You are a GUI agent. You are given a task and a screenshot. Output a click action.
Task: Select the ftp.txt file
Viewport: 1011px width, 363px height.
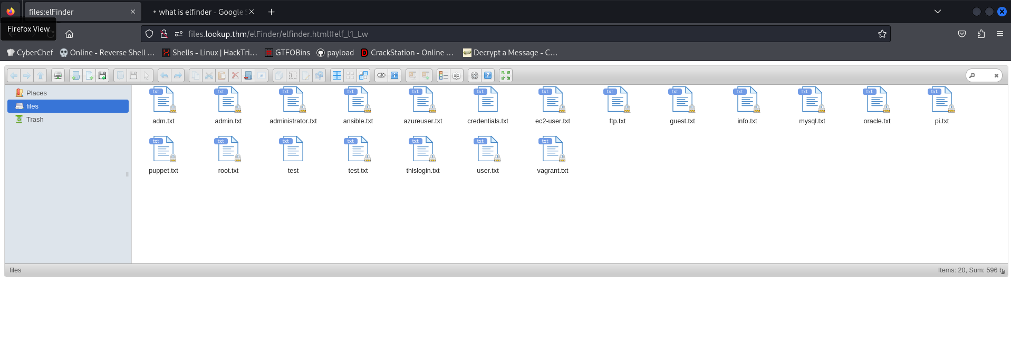click(x=618, y=106)
